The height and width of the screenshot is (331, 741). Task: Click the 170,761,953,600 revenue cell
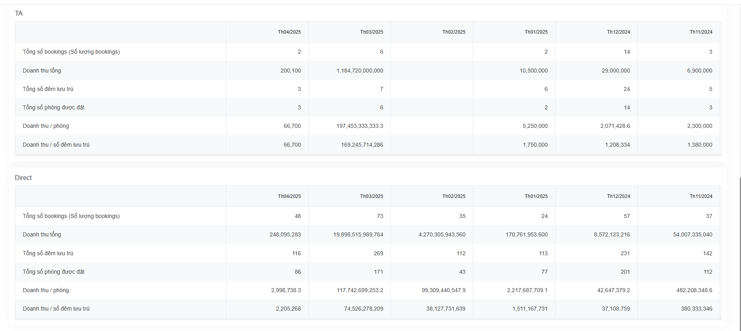pyautogui.click(x=526, y=234)
